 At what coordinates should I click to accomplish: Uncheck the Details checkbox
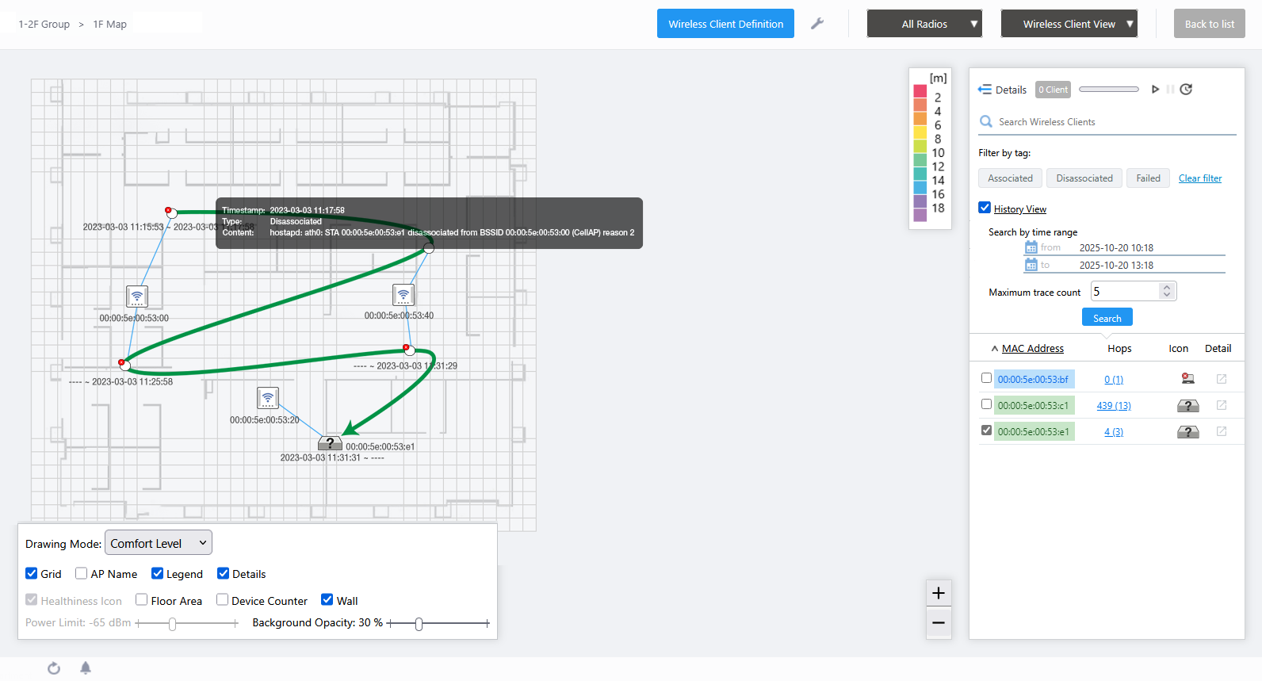tap(223, 573)
